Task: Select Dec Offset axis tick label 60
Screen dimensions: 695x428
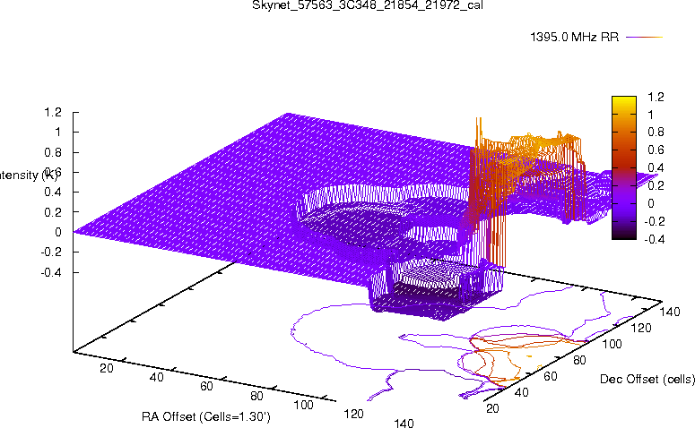Action: click(550, 377)
